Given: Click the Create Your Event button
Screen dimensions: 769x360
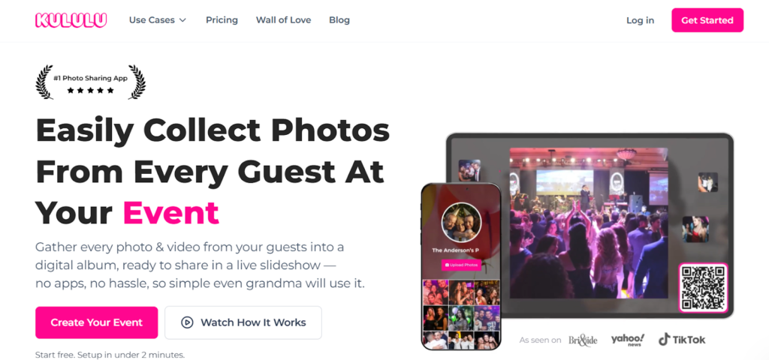Looking at the screenshot, I should pos(97,322).
